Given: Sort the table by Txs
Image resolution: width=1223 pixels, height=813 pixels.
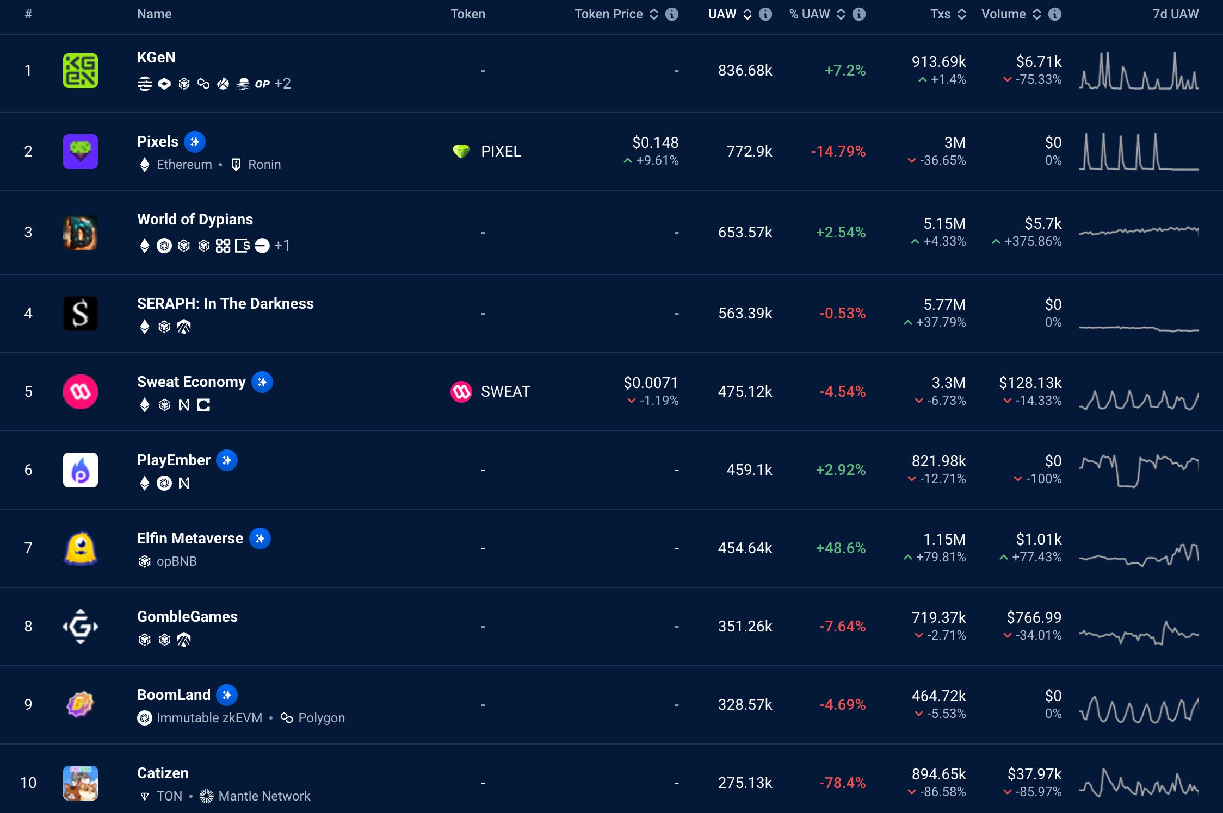Looking at the screenshot, I should (x=962, y=14).
